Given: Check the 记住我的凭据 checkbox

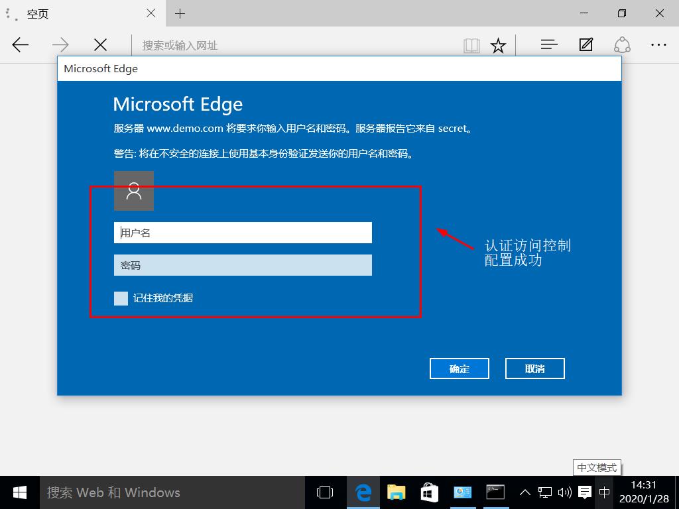Looking at the screenshot, I should [x=121, y=298].
